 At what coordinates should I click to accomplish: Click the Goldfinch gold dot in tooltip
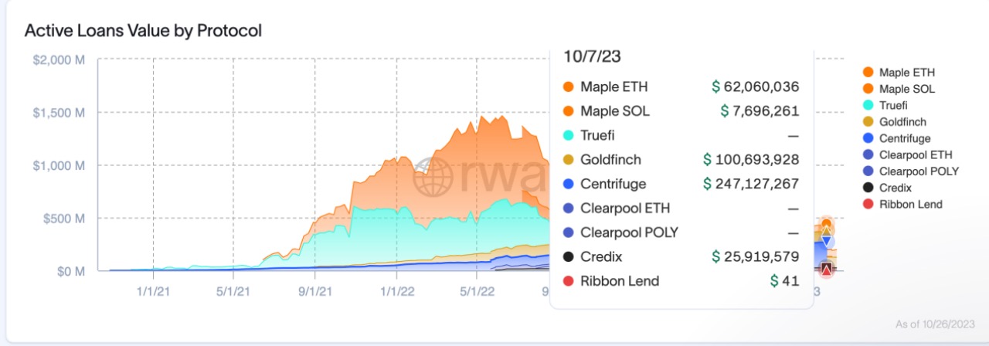[x=569, y=160]
